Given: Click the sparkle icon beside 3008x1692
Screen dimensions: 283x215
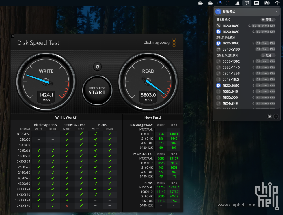Looking at the screenshot, I should pyautogui.click(x=253, y=61).
